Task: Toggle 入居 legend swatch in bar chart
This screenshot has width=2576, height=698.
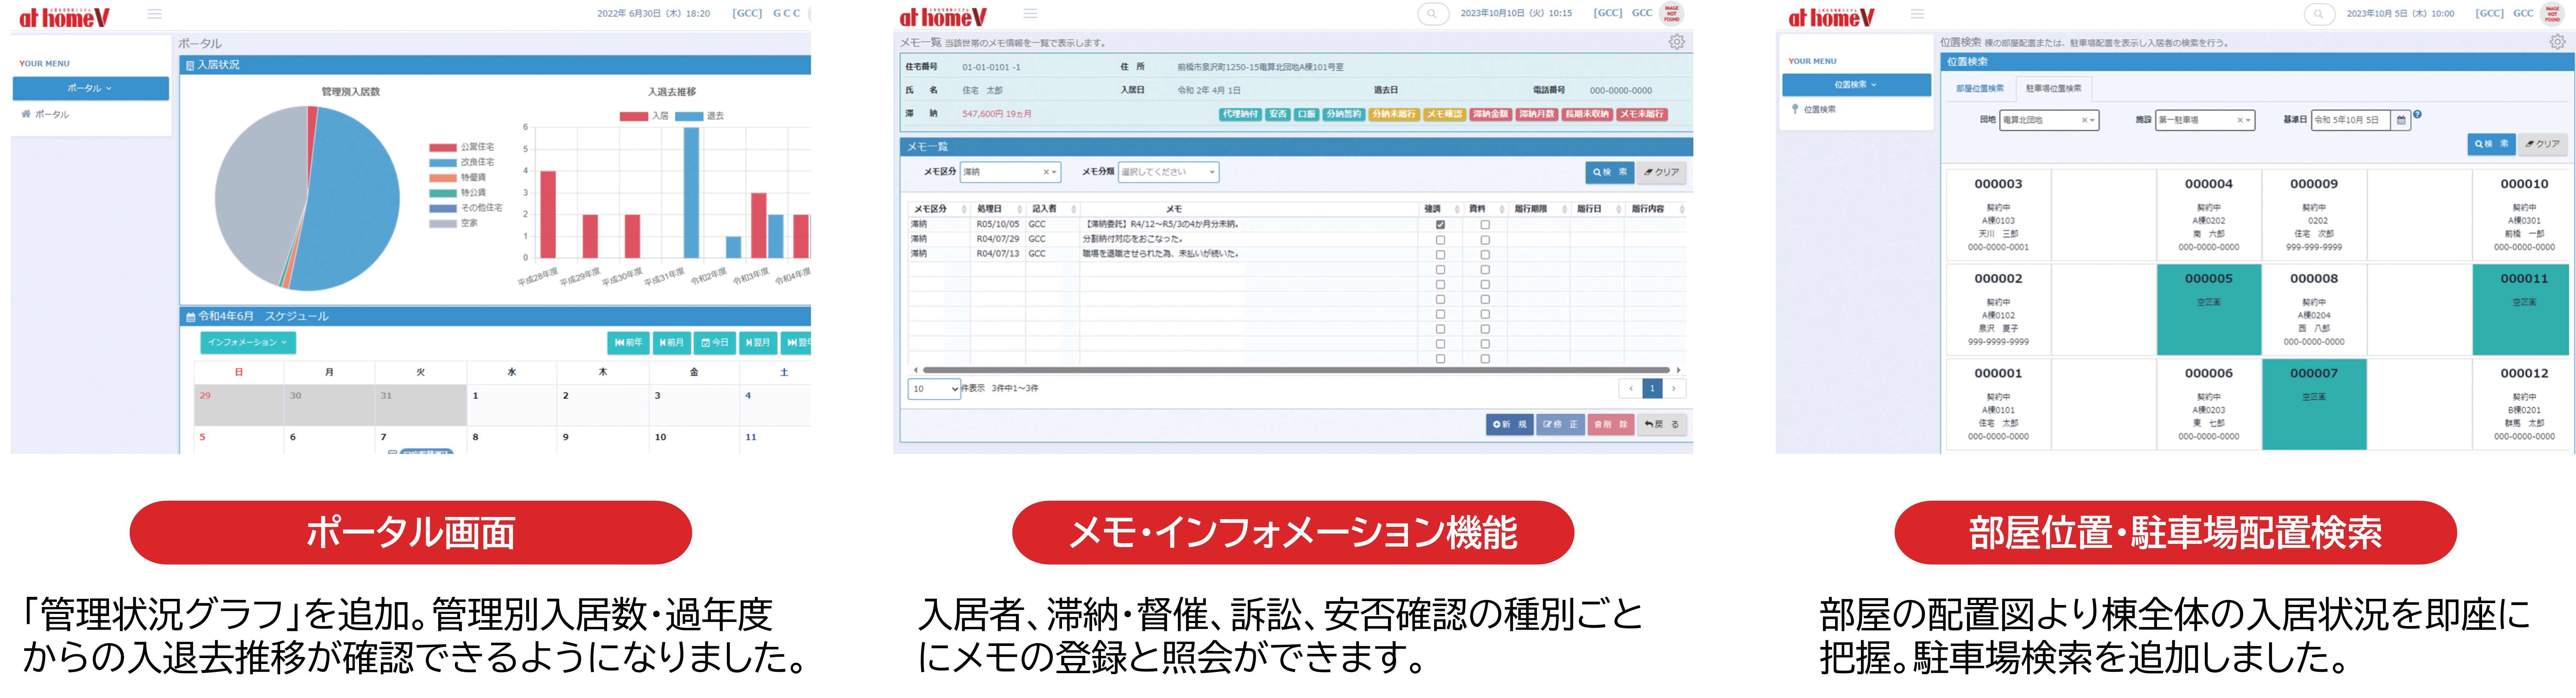Action: tap(634, 116)
